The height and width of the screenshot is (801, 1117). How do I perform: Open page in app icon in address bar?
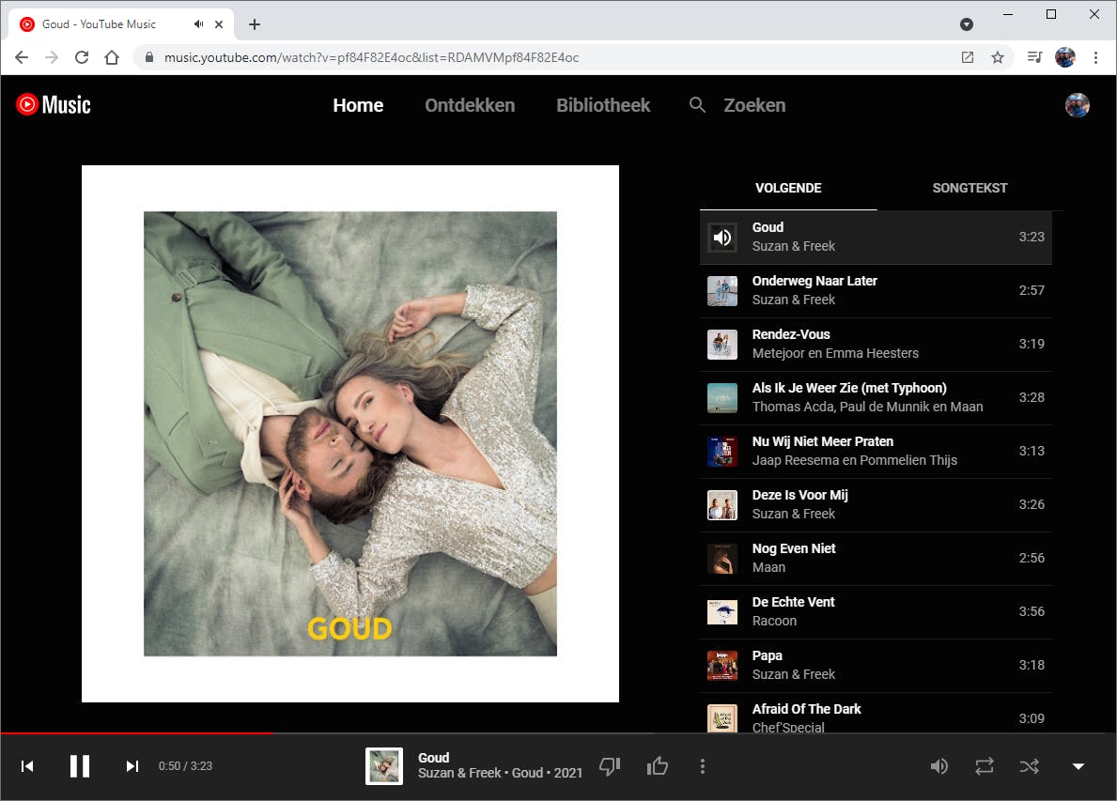pyautogui.click(x=968, y=57)
